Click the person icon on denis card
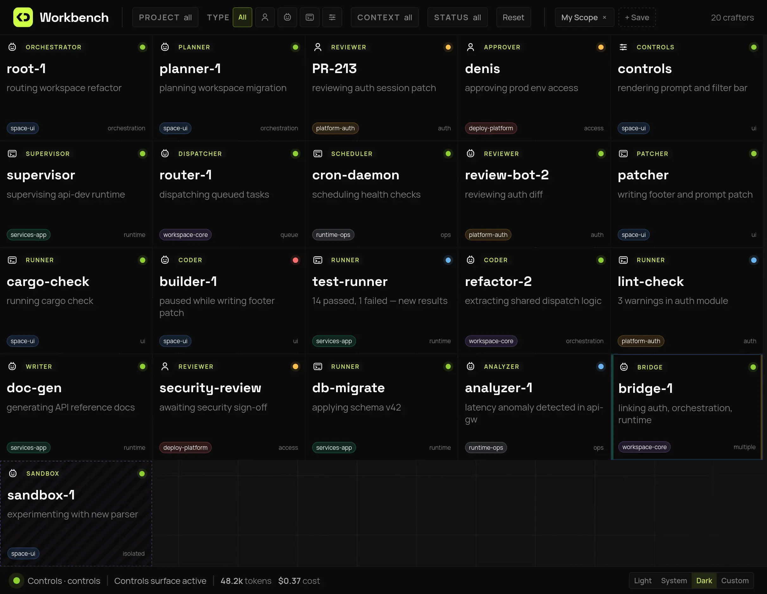The width and height of the screenshot is (767, 594). pos(470,47)
